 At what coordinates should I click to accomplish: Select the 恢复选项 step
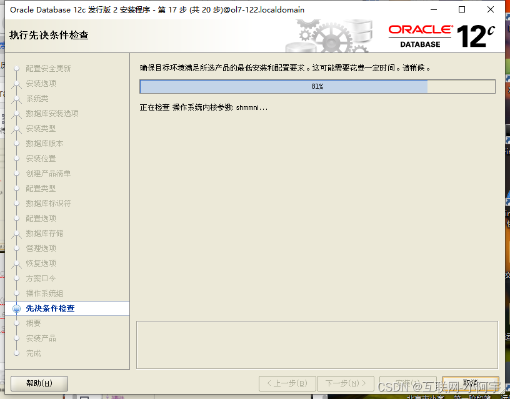click(x=41, y=263)
